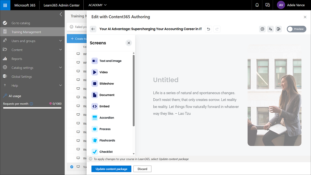Open Reports in the sidebar
Viewport: 311px width, 175px height.
pyautogui.click(x=17, y=59)
